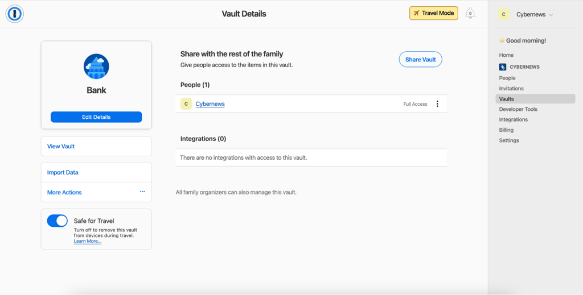
Task: Click the More Actions ellipsis icon
Action: click(142, 192)
